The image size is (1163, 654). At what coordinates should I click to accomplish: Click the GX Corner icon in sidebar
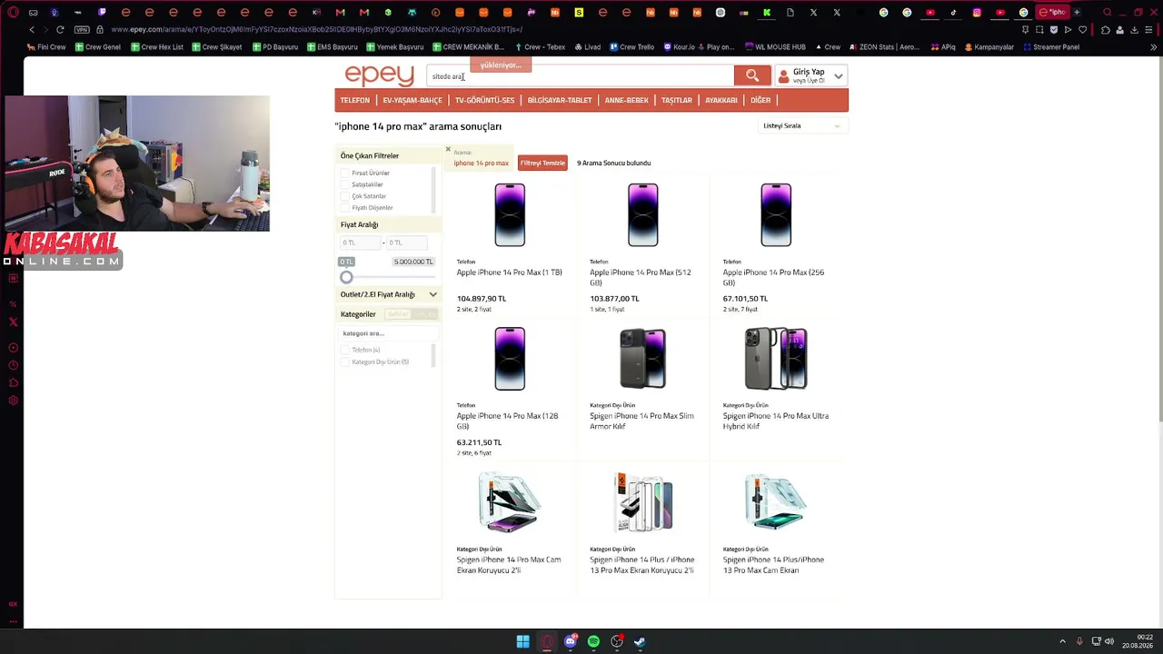[13, 604]
